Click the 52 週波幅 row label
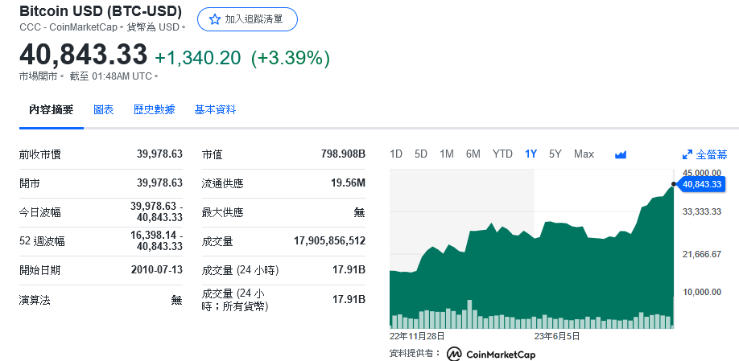Image resolution: width=739 pixels, height=361 pixels. click(x=43, y=242)
